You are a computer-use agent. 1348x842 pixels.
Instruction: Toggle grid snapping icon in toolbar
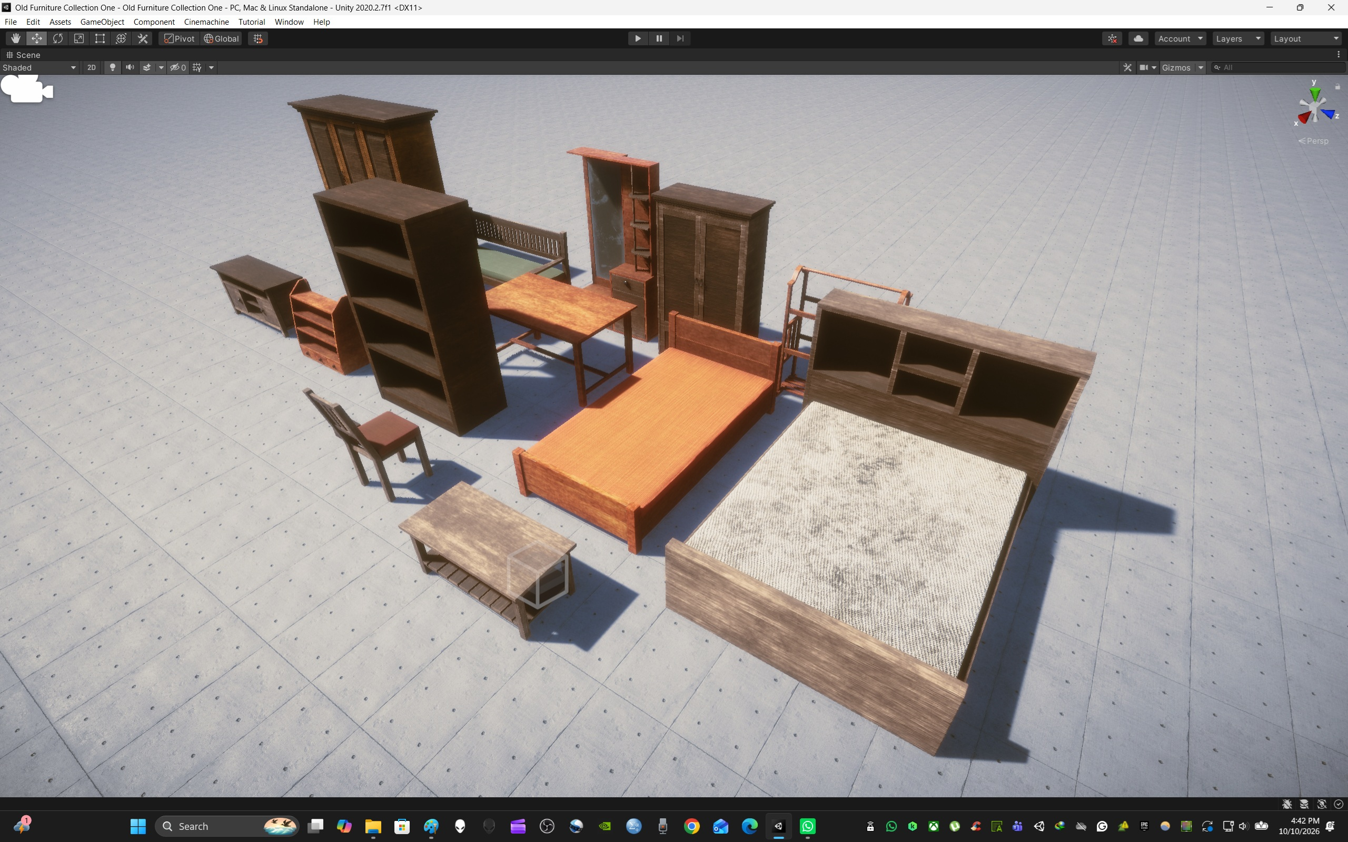click(258, 38)
